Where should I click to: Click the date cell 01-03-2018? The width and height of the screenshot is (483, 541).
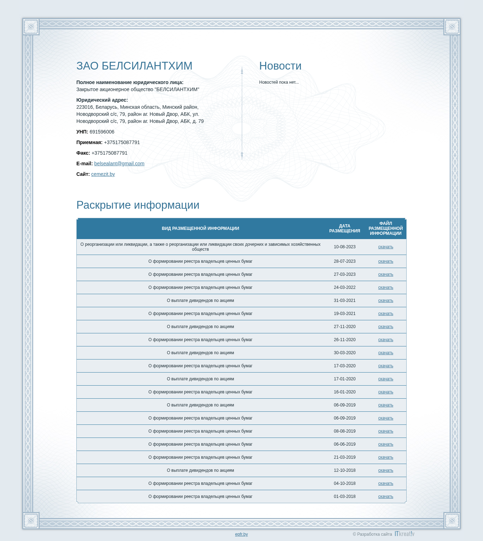tap(345, 497)
